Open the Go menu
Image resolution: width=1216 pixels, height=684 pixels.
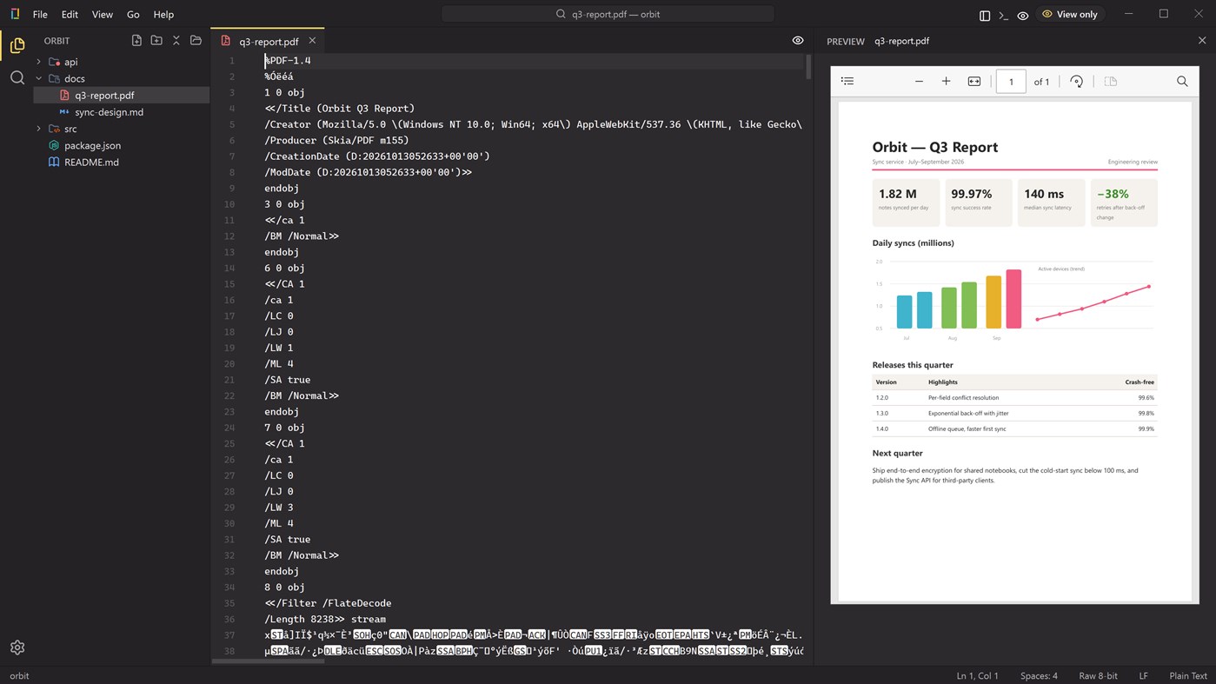point(133,15)
